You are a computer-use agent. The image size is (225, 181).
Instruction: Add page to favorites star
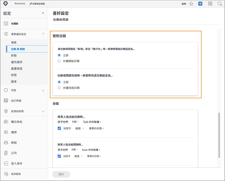click(191, 4)
